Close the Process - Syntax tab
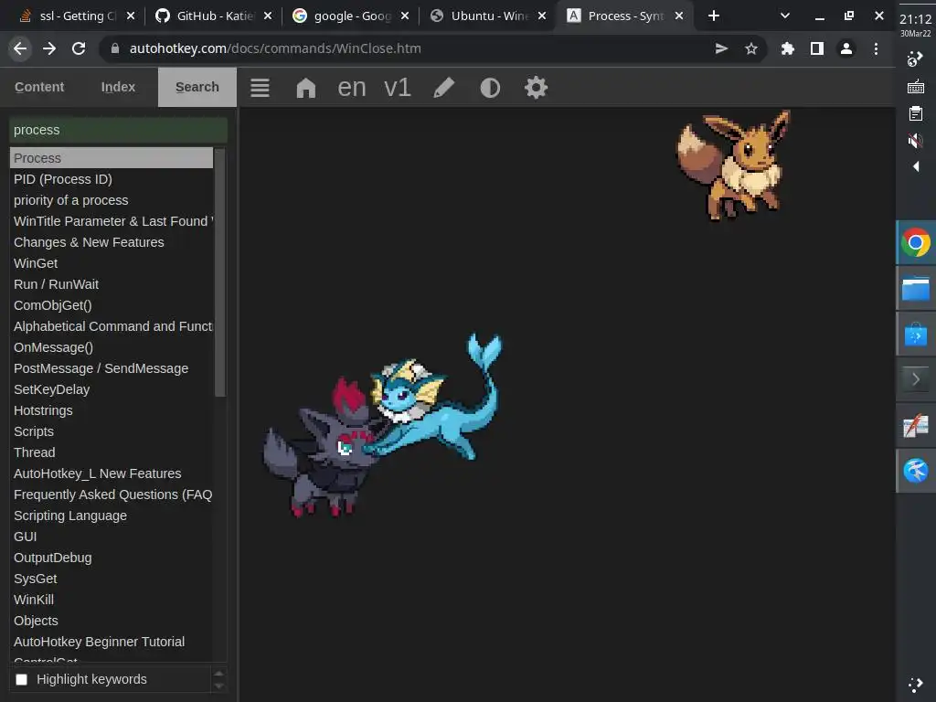 point(679,16)
